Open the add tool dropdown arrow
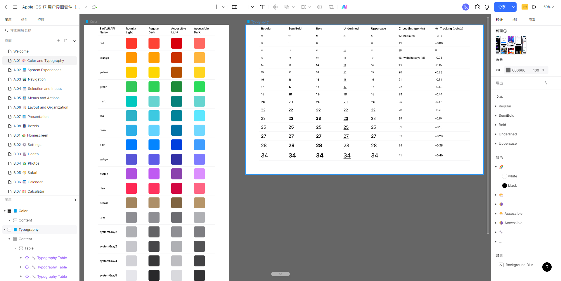This screenshot has height=281, width=561. 223,7
